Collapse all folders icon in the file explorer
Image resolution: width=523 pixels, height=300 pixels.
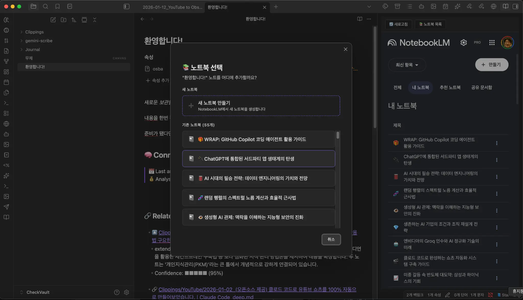coord(95,20)
